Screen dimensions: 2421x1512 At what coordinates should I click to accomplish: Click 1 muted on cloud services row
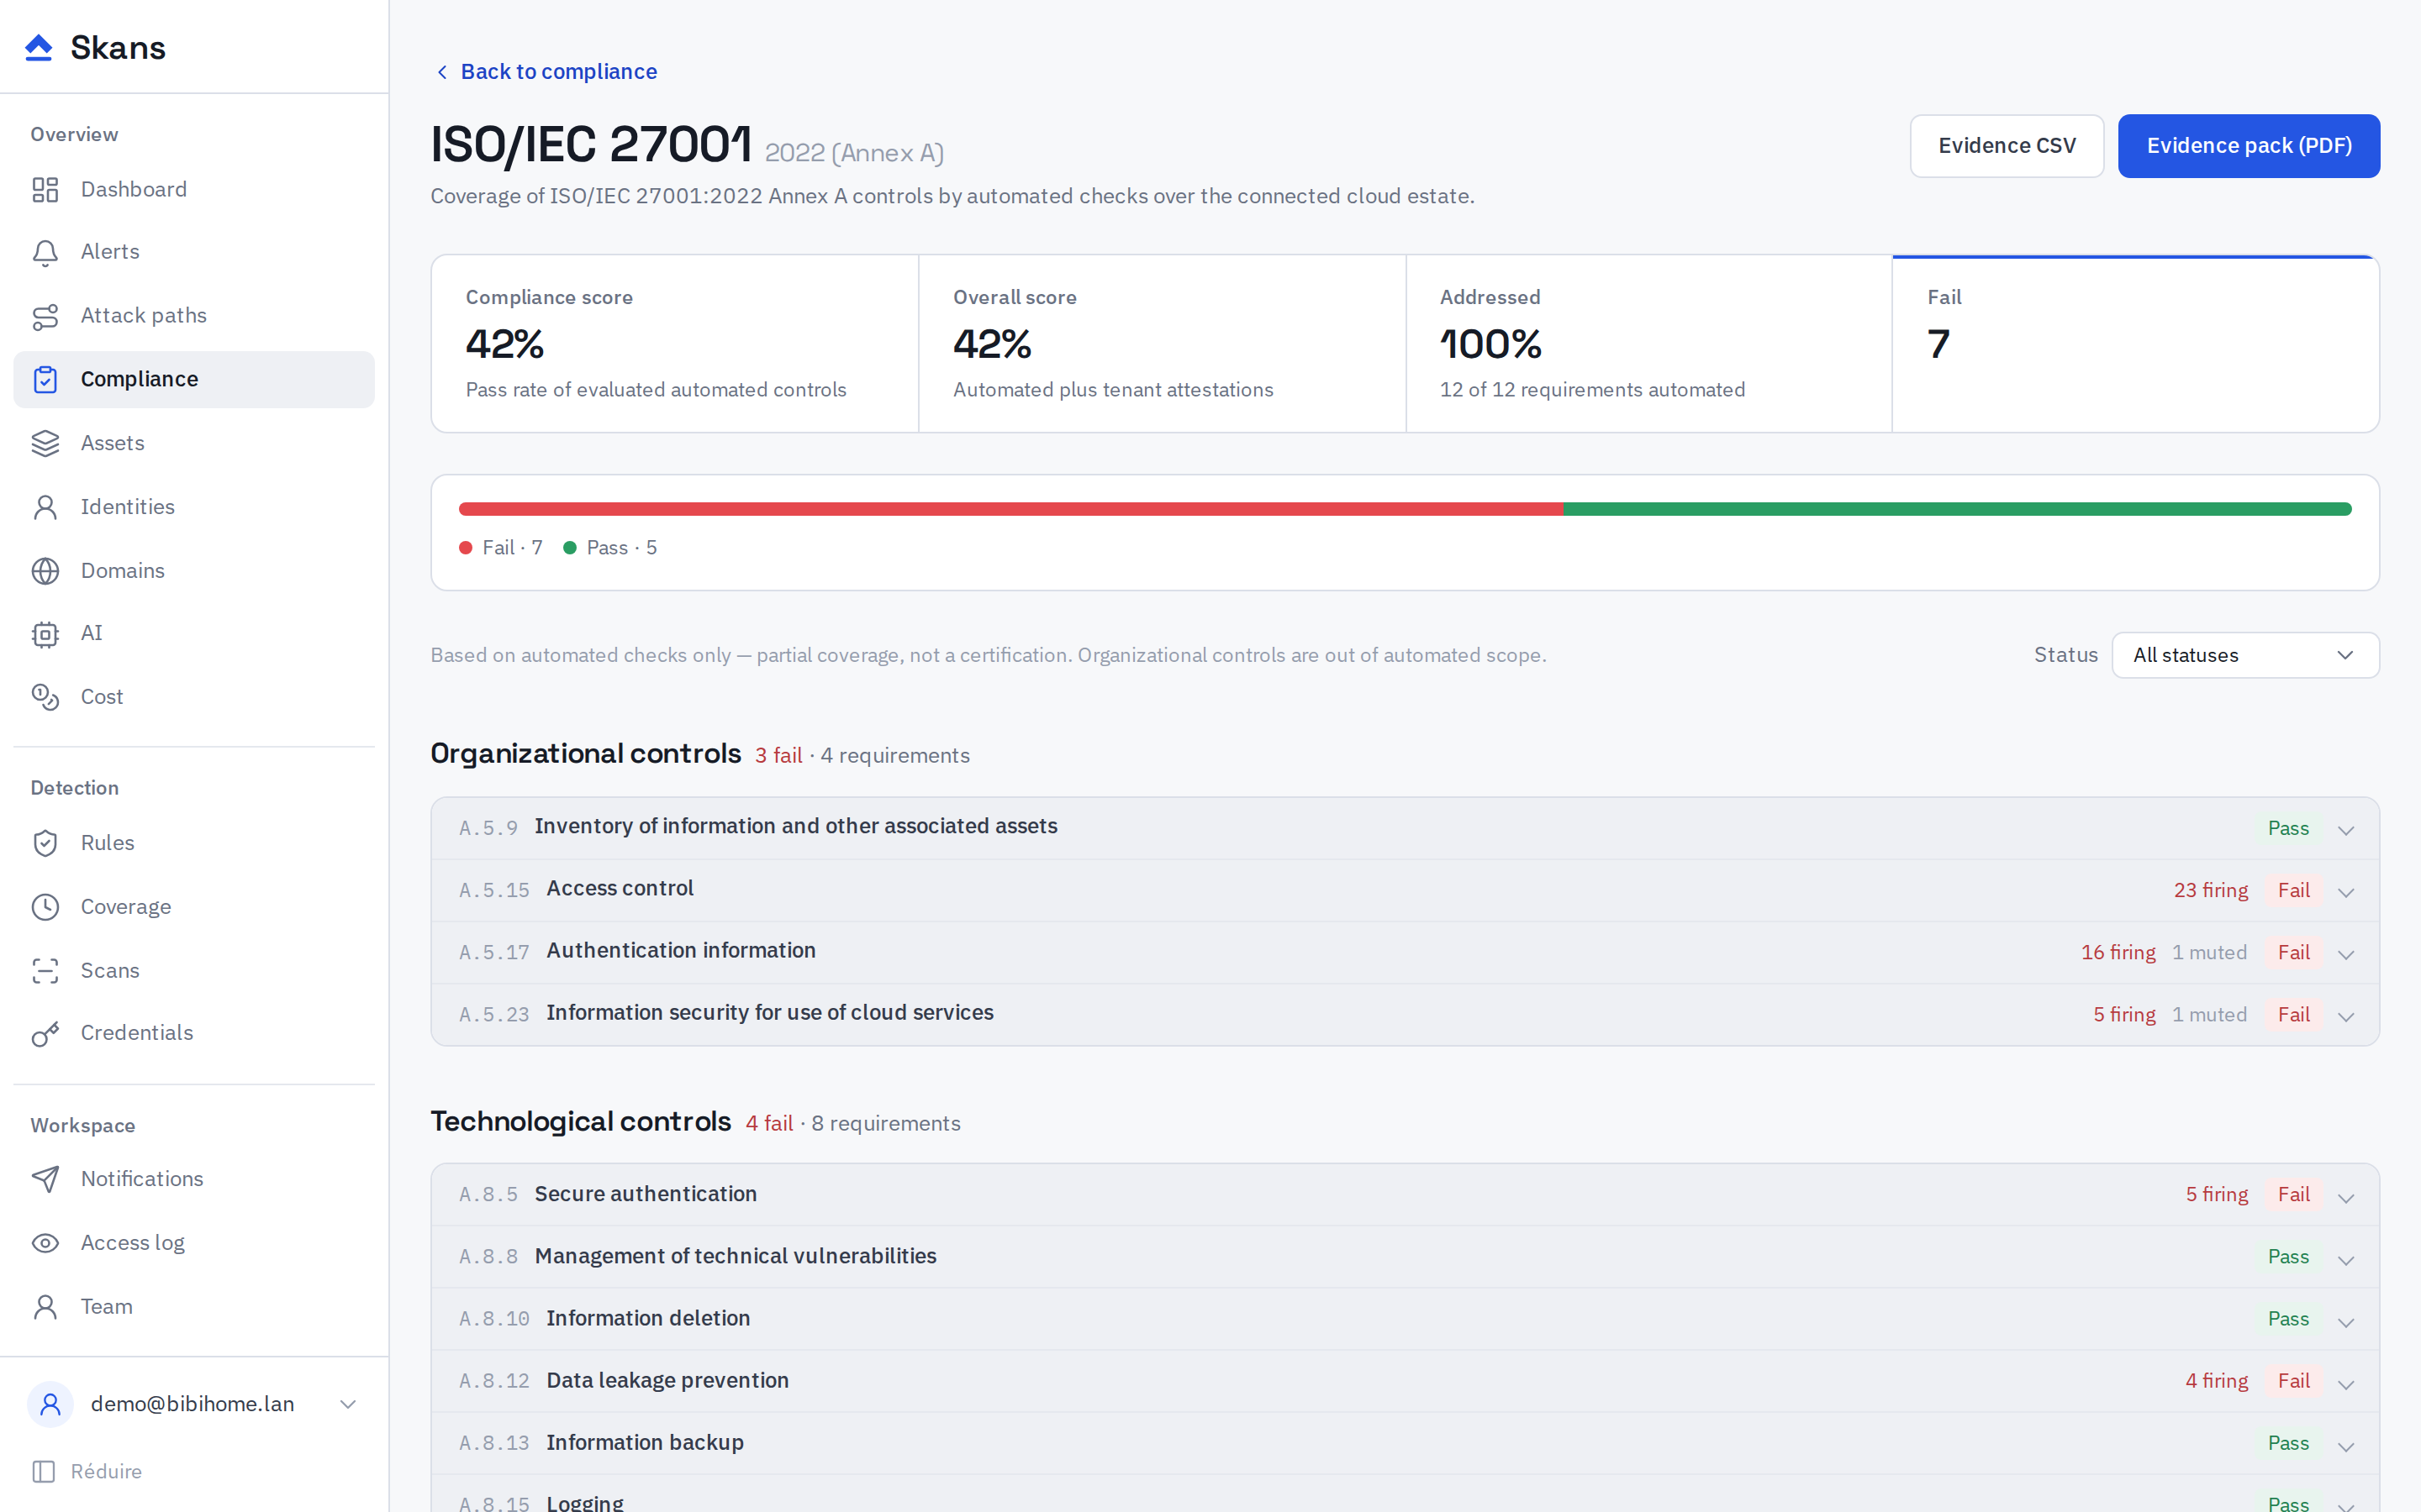point(2209,1014)
